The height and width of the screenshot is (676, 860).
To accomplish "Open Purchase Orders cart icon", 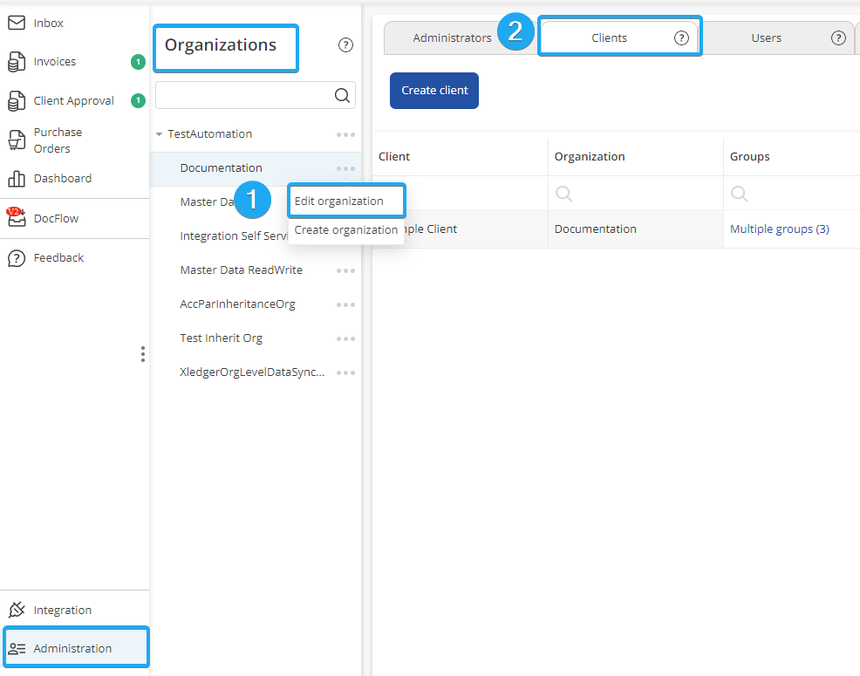I will point(17,140).
